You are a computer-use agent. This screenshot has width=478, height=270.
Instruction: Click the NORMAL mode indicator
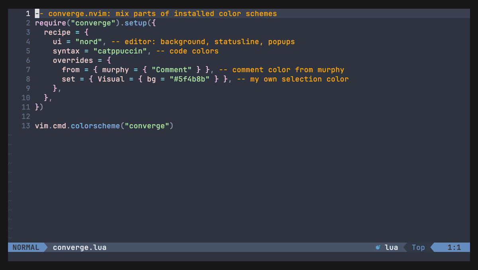click(26, 247)
